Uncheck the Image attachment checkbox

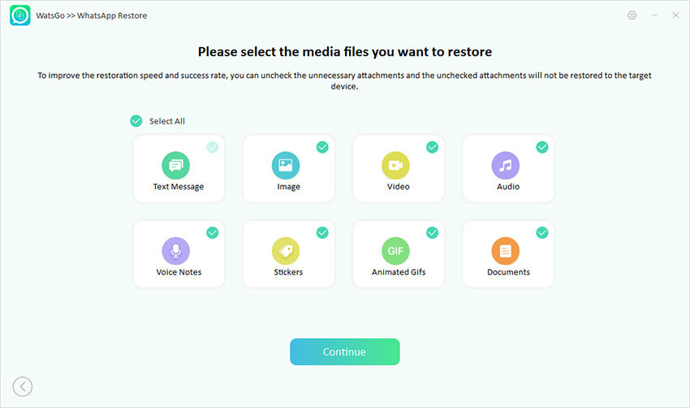[x=322, y=147]
